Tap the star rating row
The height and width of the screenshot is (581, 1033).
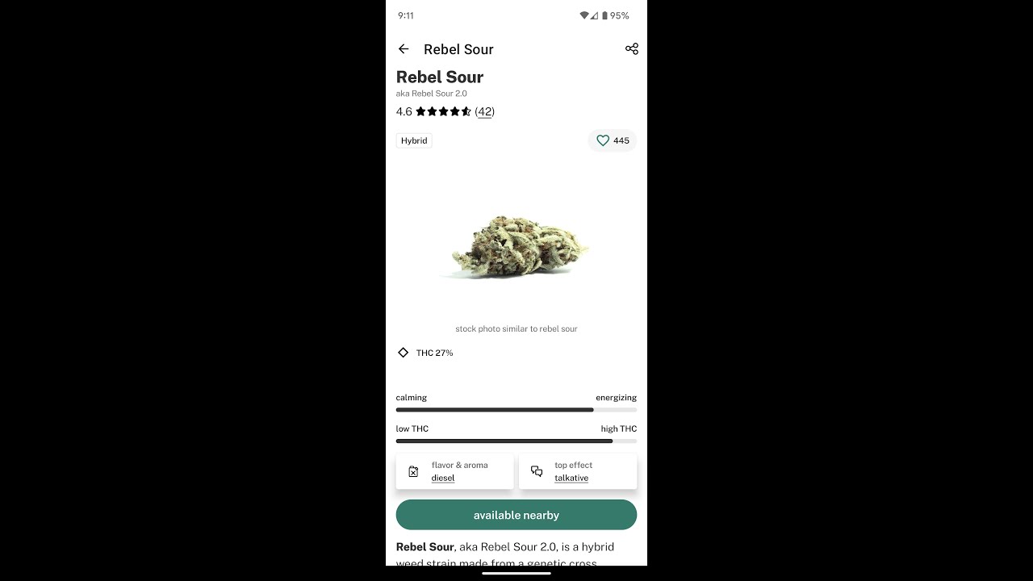pyautogui.click(x=444, y=111)
